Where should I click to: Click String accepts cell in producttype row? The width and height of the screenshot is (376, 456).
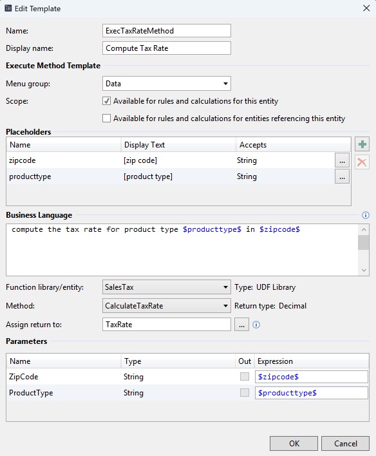click(x=247, y=176)
